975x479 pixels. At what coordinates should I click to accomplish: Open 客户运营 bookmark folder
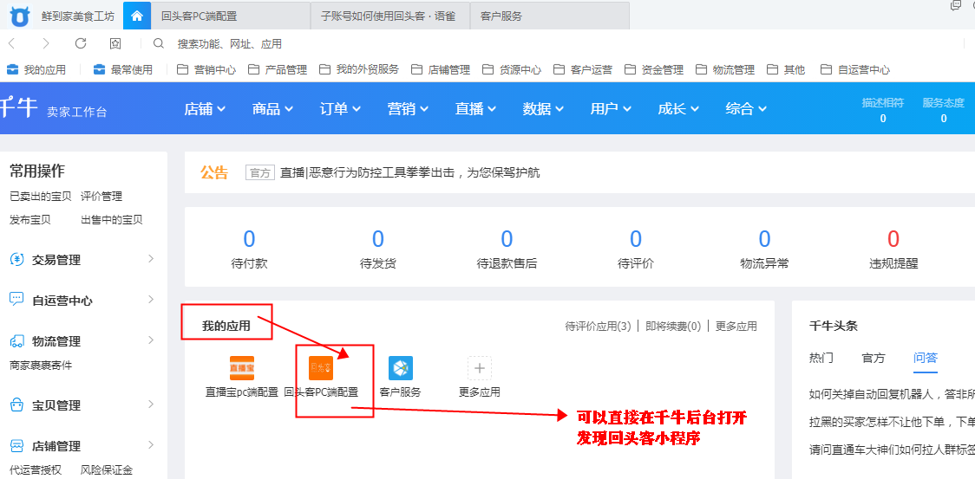point(583,69)
